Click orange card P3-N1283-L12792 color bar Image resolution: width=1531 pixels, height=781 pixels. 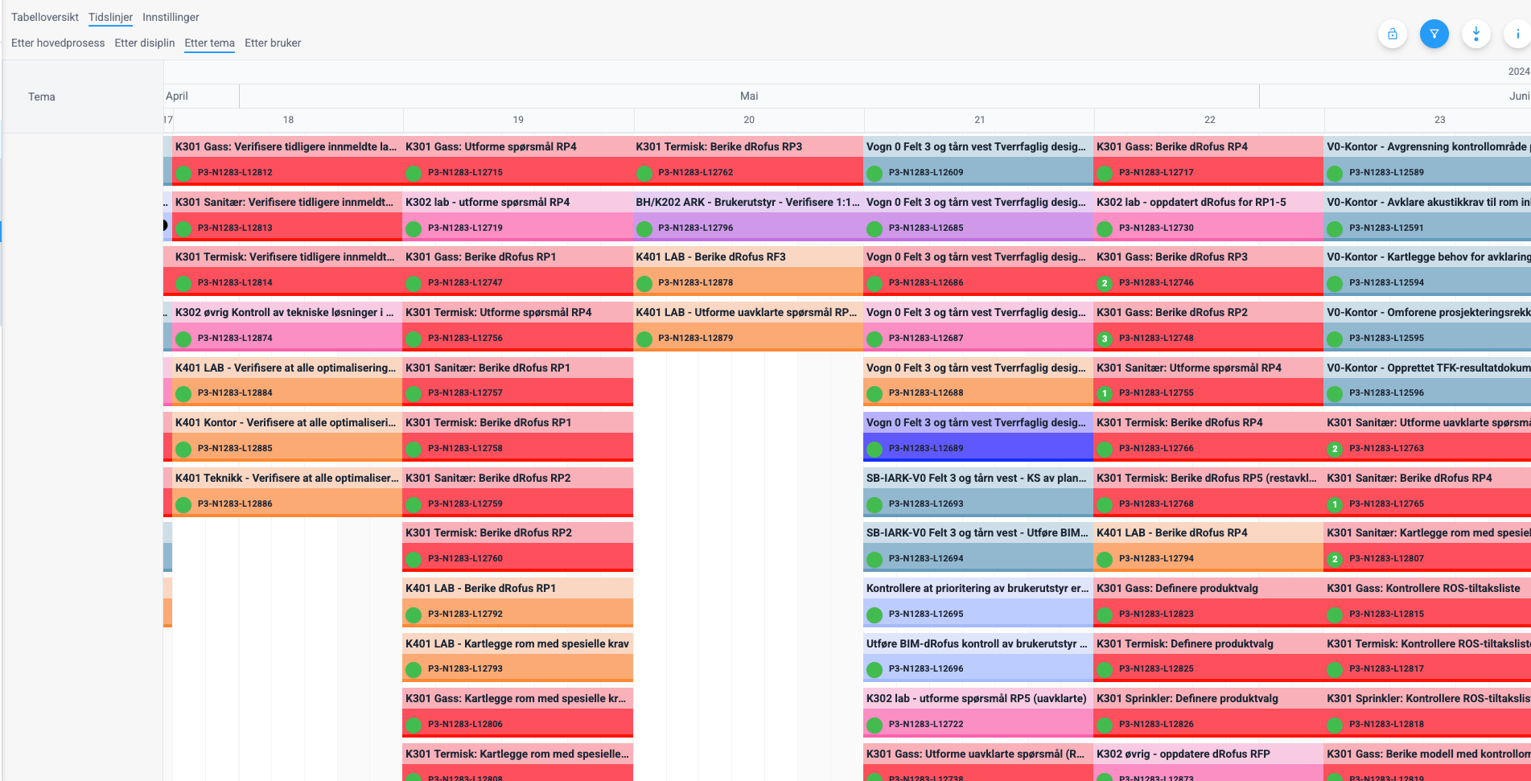click(x=518, y=614)
